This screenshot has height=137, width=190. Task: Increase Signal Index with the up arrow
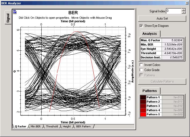184,10
